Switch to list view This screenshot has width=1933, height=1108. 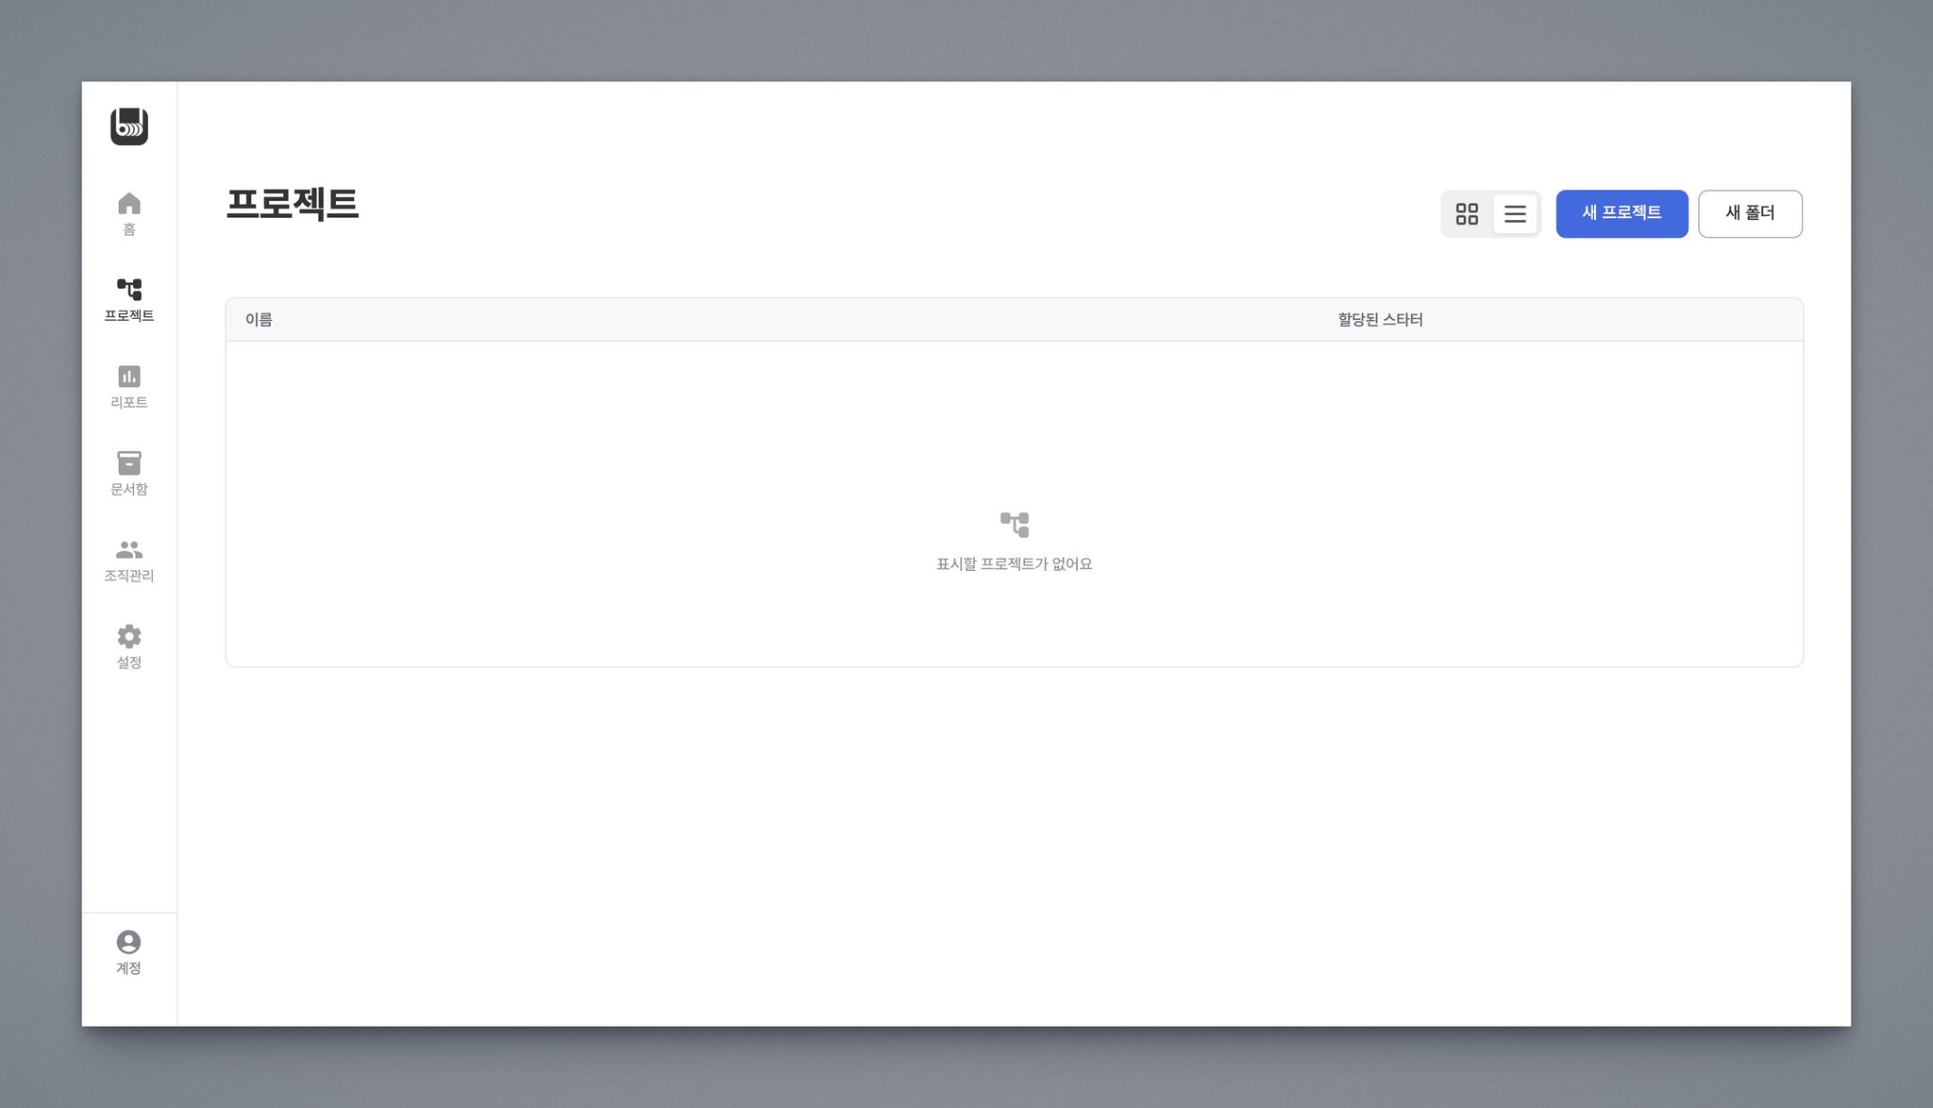tap(1515, 214)
